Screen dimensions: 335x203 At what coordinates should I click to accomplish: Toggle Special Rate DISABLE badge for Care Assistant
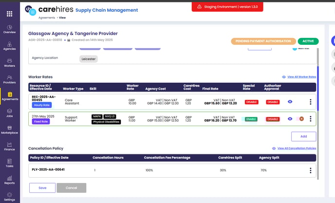click(251, 102)
